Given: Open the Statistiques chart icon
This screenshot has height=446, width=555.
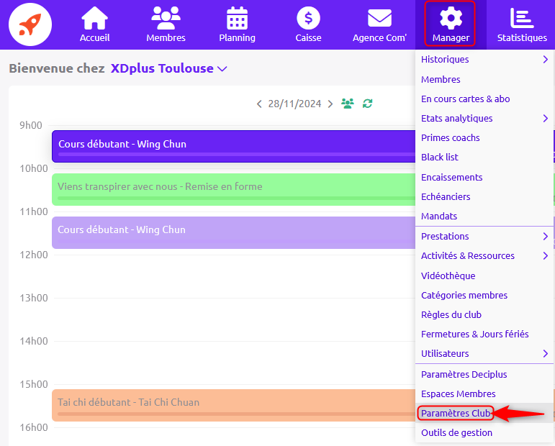Looking at the screenshot, I should [521, 19].
